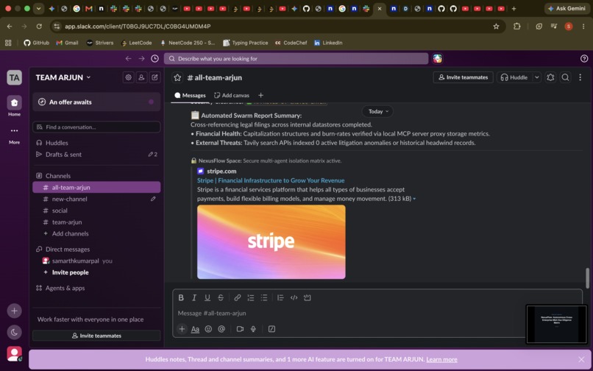Open the Today date dropdown
593x371 pixels.
tap(378, 111)
